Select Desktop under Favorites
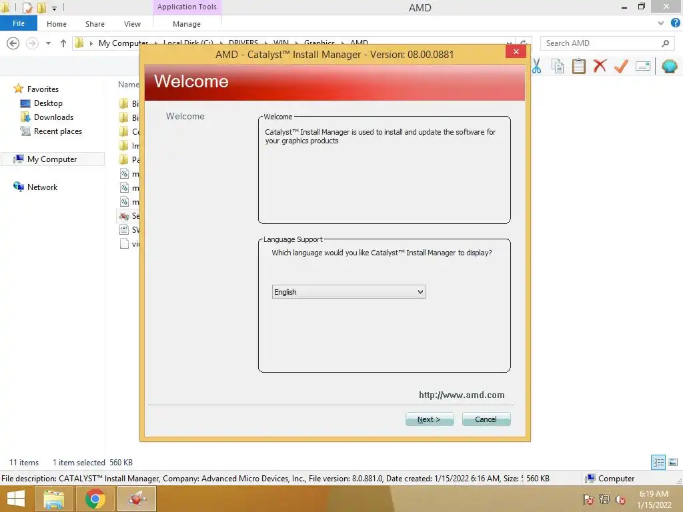Screen dimensions: 683x512 [x=48, y=103]
